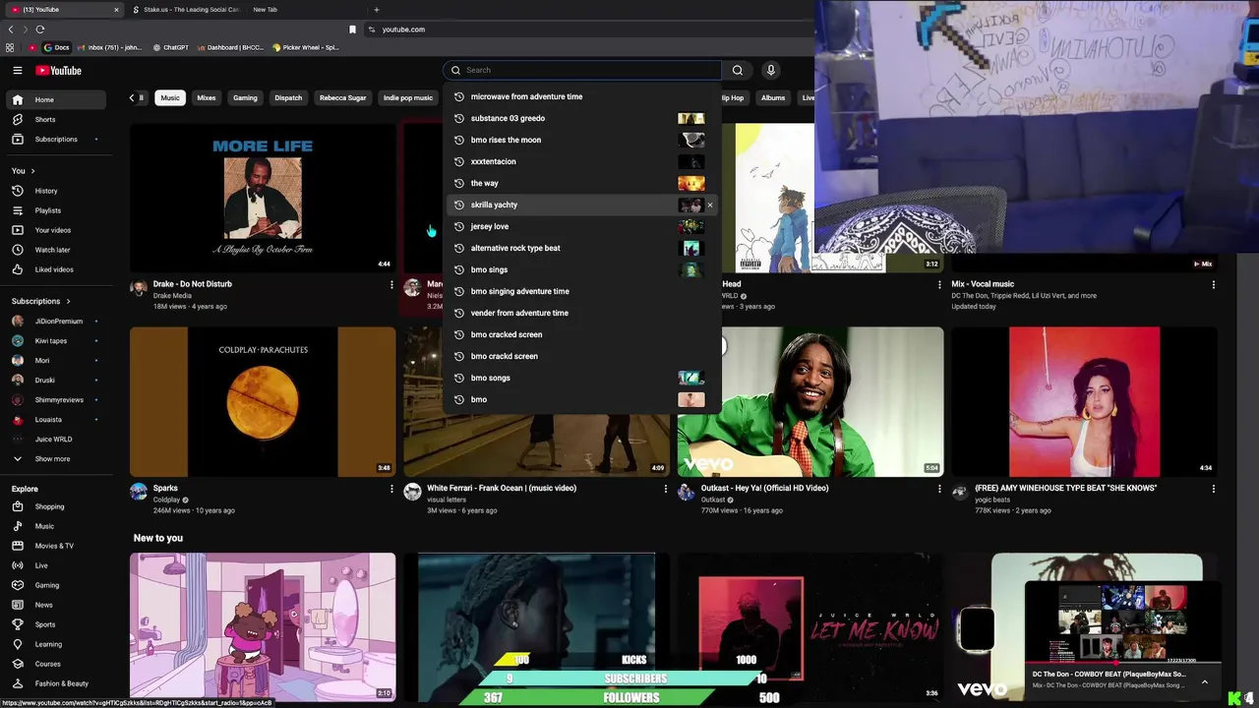
Task: Open Movies & TV under Explore
Action: tap(55, 546)
